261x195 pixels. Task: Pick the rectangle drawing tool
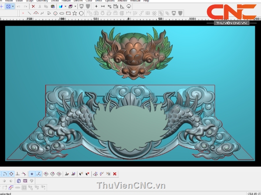pyautogui.click(x=68, y=13)
